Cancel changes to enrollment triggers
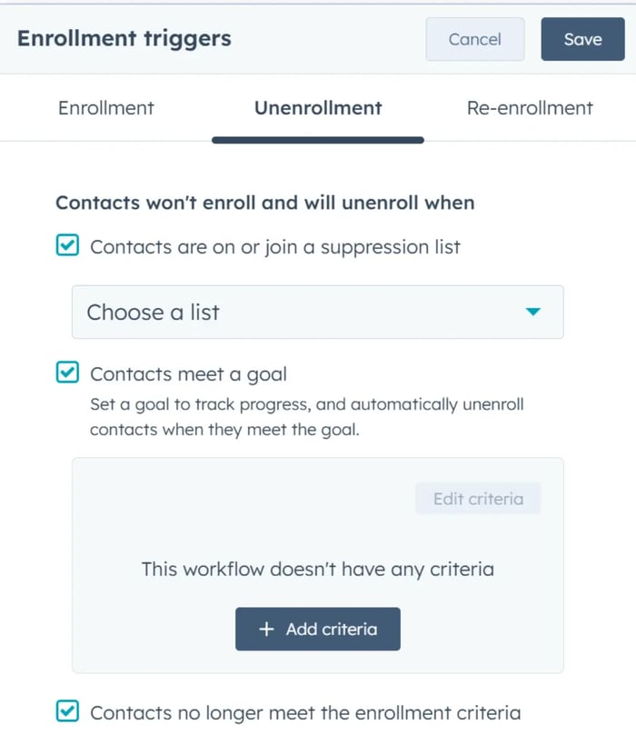 point(474,39)
